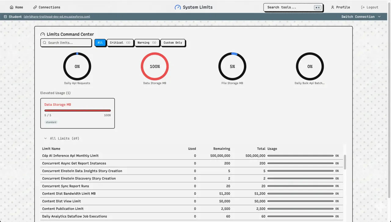Open the Connections page
This screenshot has width=391, height=222.
coord(47,7)
